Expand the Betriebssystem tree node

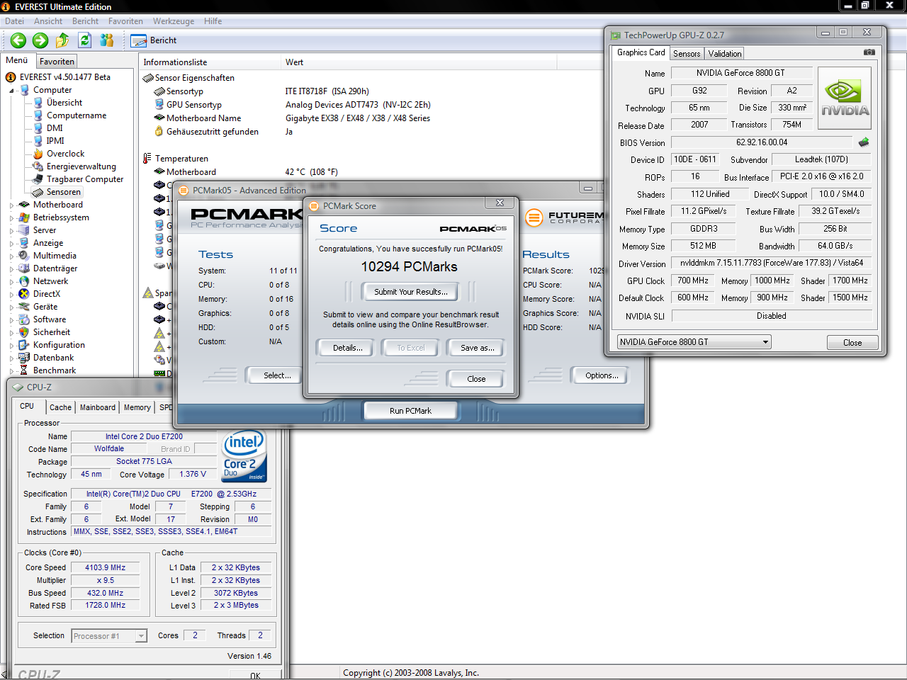pos(11,218)
